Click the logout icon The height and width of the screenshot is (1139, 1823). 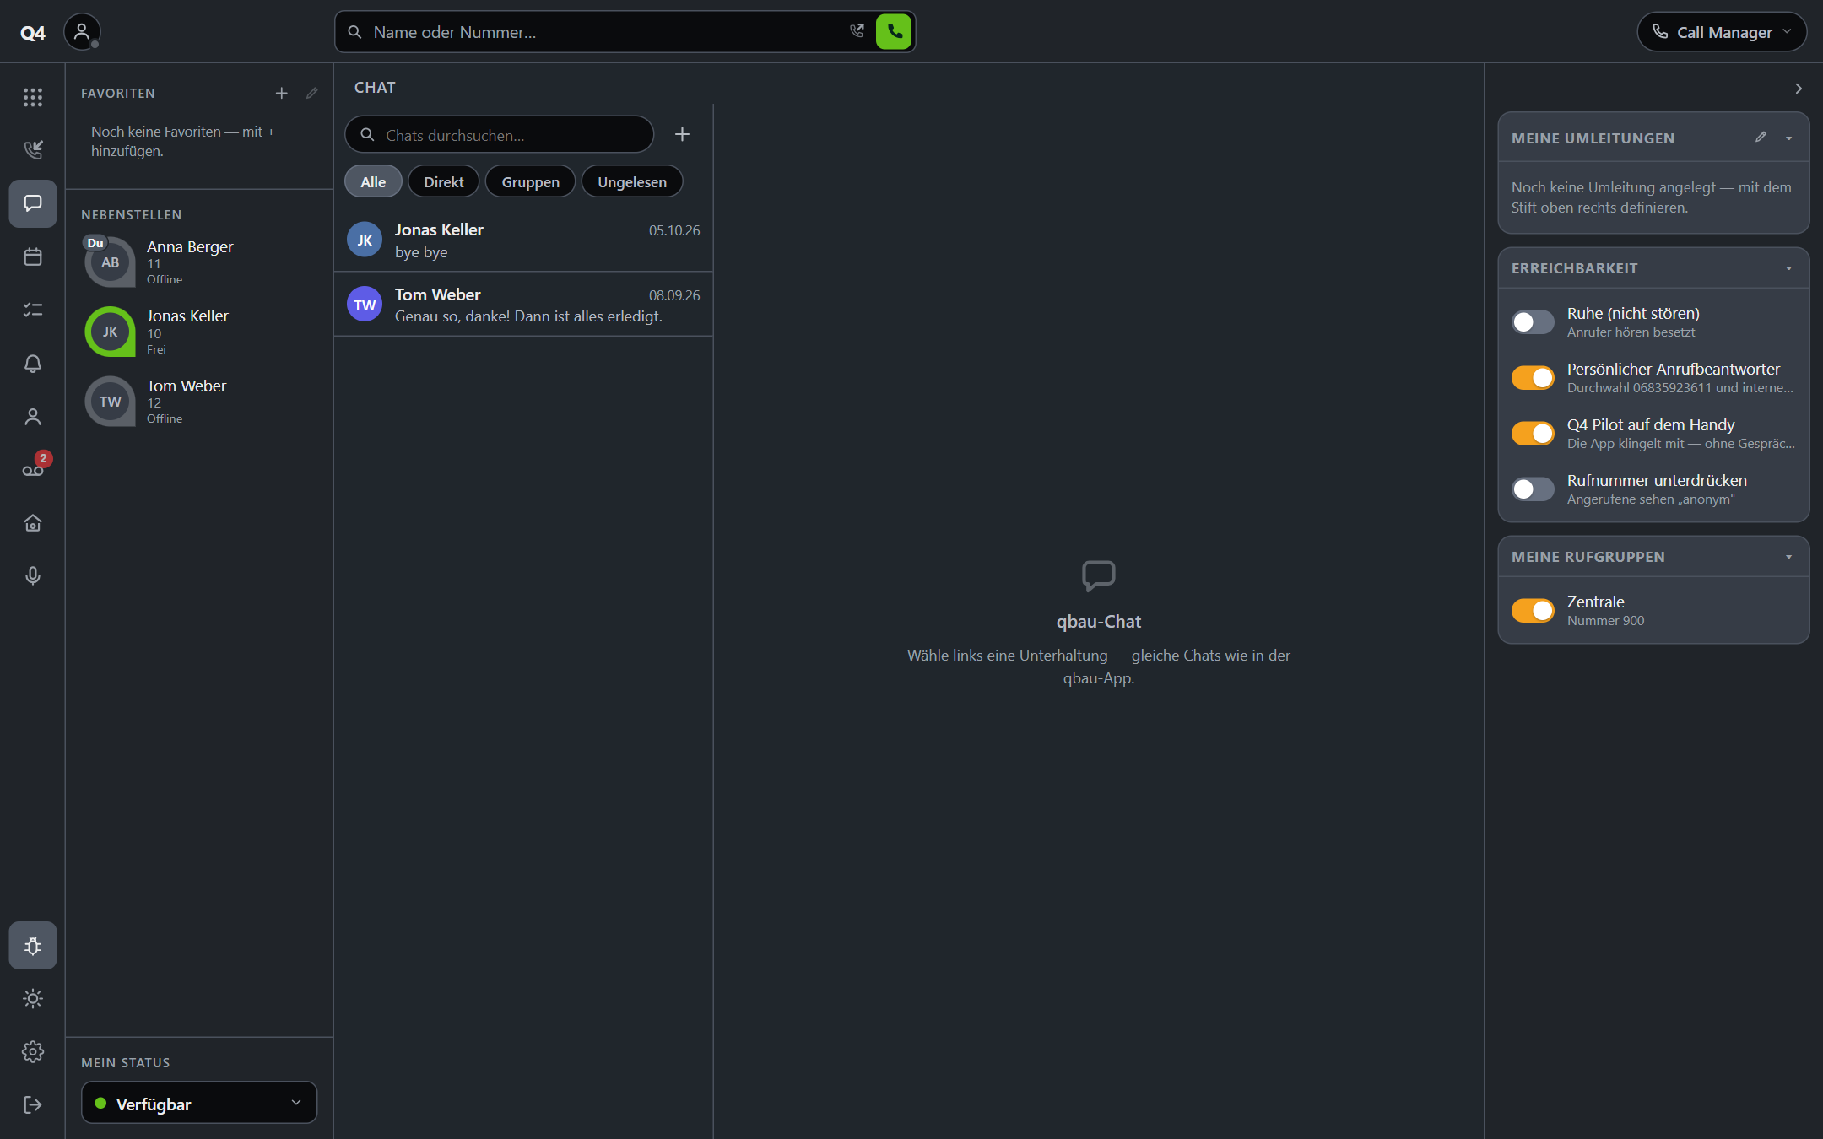(x=33, y=1105)
